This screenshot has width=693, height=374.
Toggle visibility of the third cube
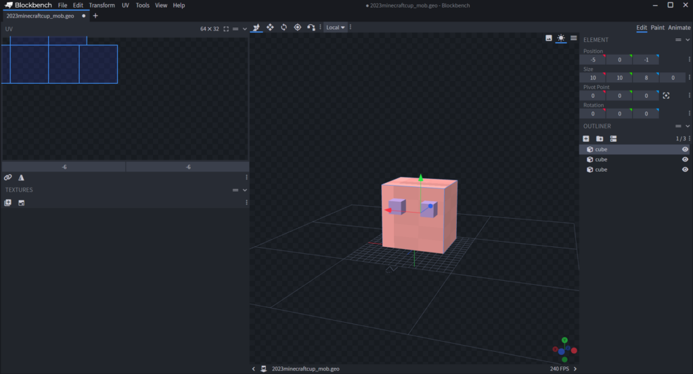pos(685,169)
